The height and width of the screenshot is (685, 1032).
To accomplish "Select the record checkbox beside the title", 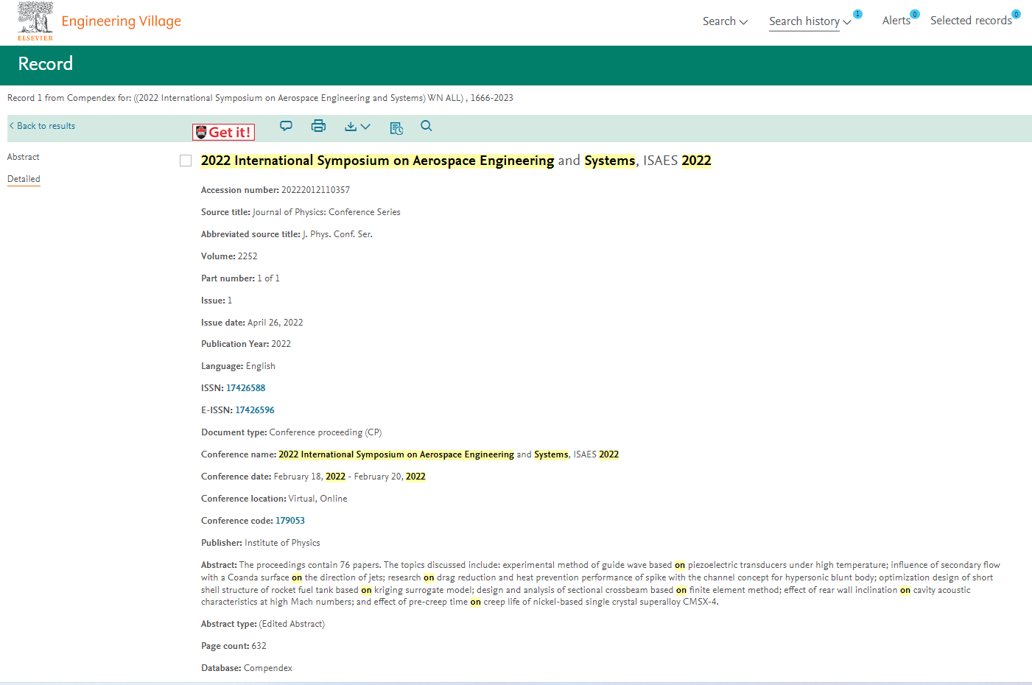I will pos(186,161).
